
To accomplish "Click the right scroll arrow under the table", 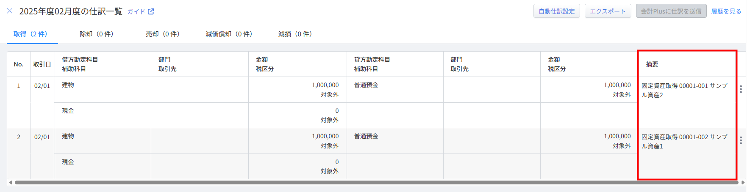I will coord(743,183).
